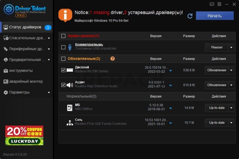Open the инструменты sidebar item

coord(21,71)
